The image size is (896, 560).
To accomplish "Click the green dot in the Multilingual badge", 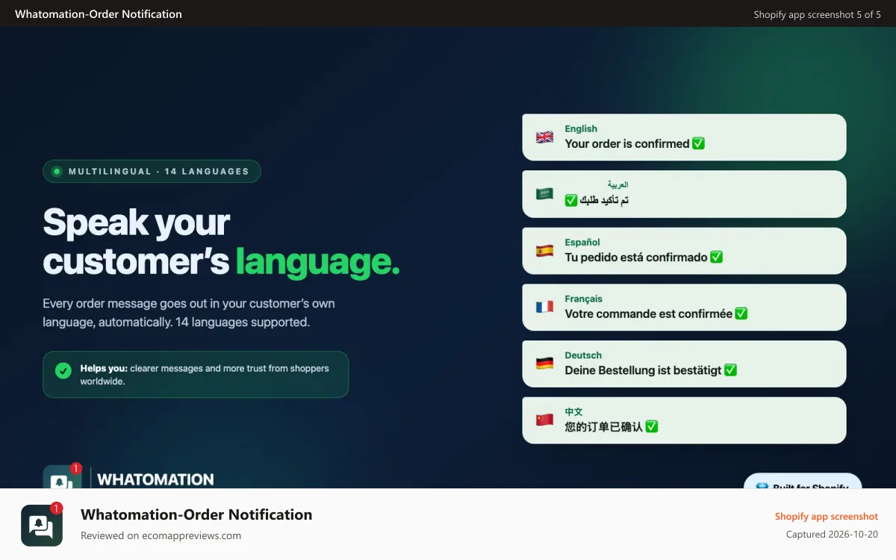I will (x=56, y=171).
